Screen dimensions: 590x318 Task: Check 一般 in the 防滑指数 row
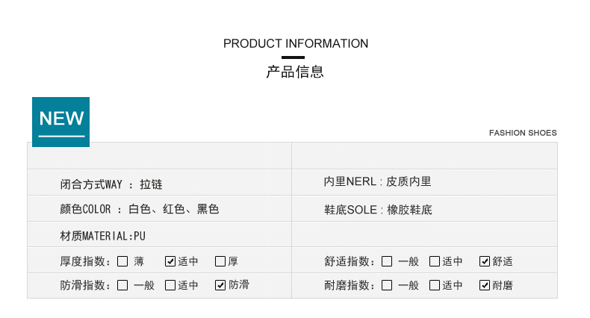click(x=122, y=285)
